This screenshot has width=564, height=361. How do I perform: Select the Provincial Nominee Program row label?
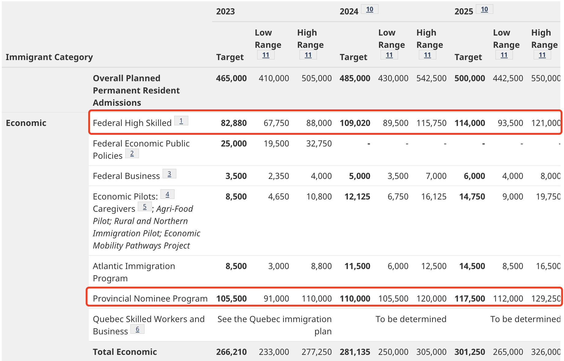[150, 298]
